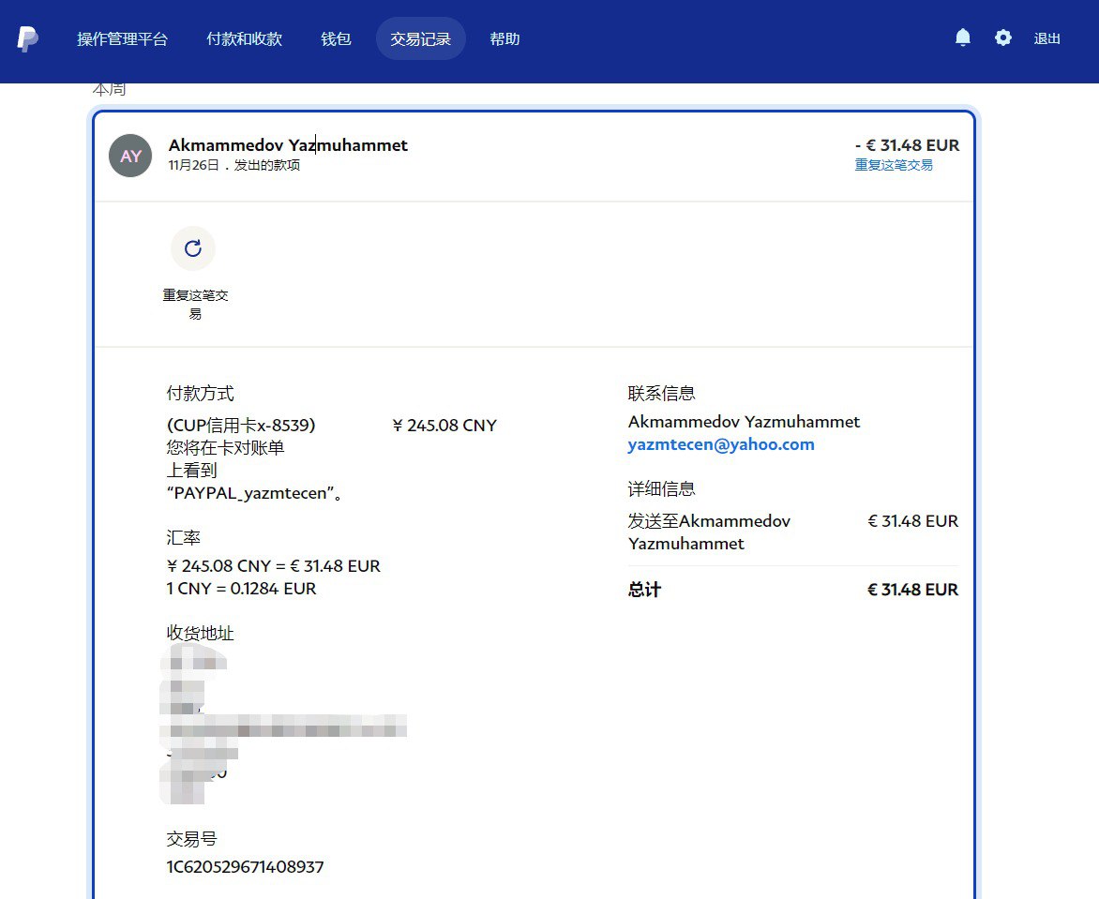This screenshot has width=1099, height=899.
Task: Click the 1 CNY = 0.1284 EUR rate
Action: pos(241,589)
